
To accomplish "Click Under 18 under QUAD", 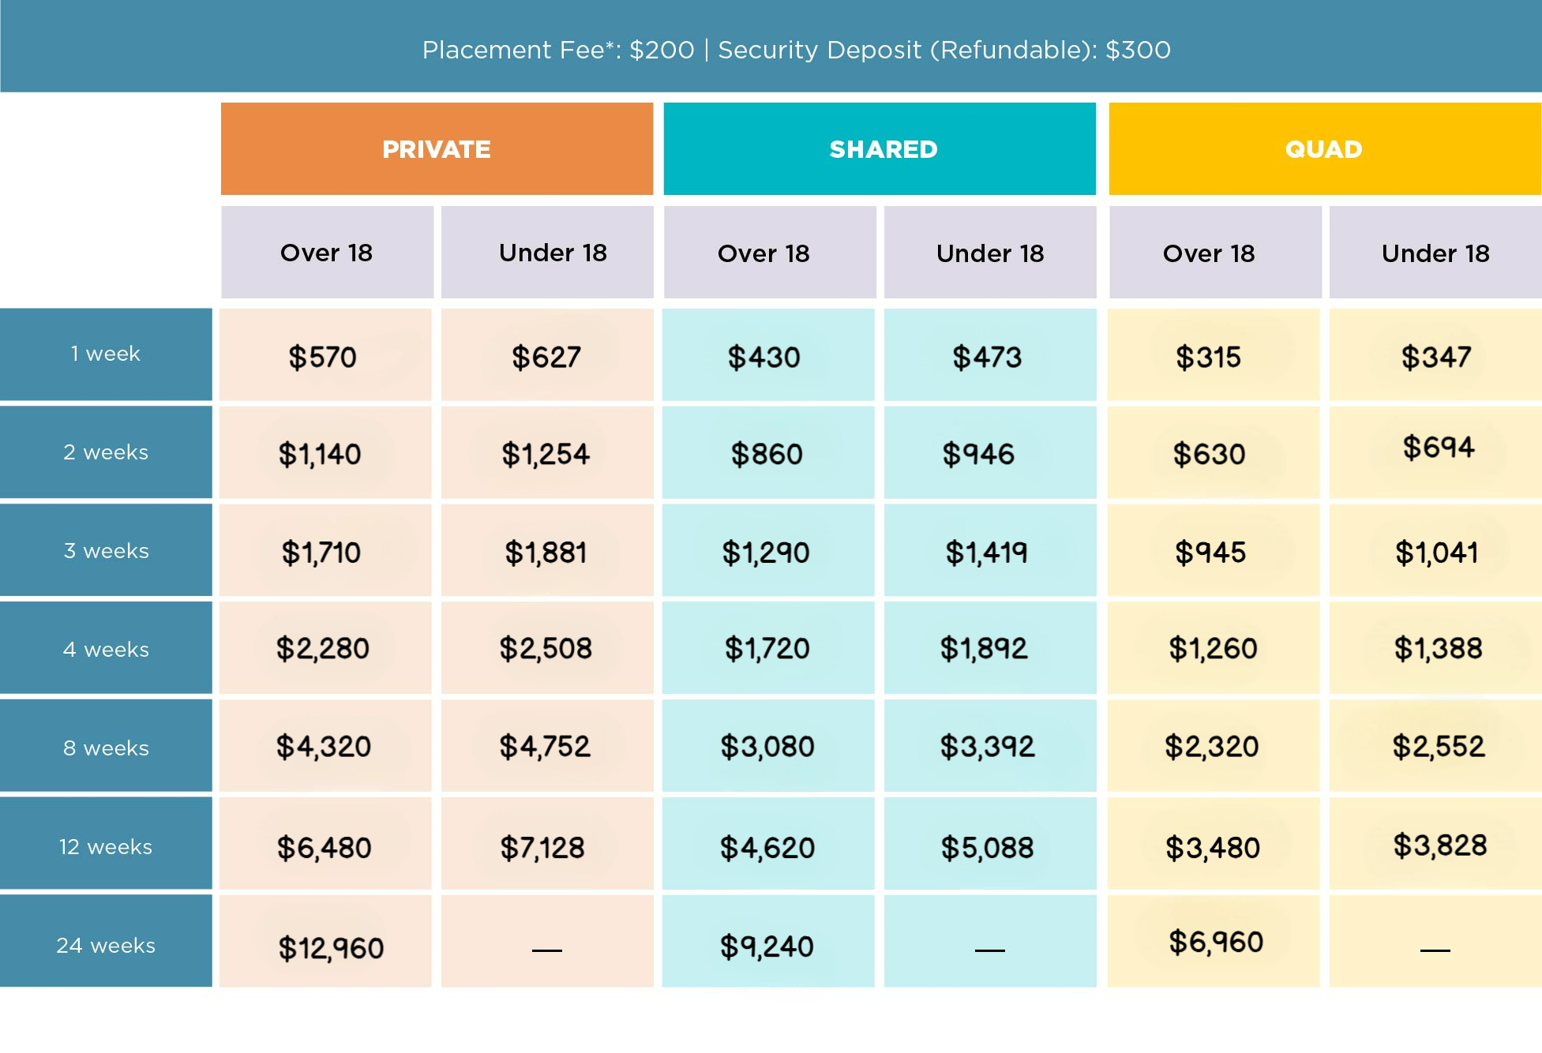I will tap(1435, 253).
